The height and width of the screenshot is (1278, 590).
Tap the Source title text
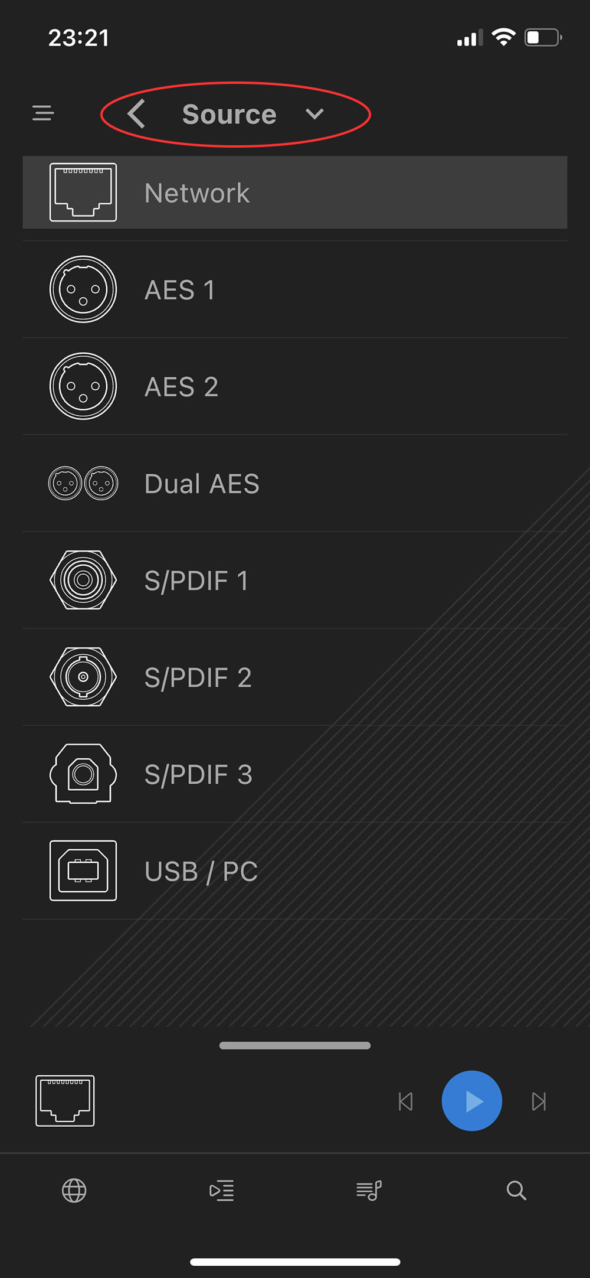tap(229, 114)
